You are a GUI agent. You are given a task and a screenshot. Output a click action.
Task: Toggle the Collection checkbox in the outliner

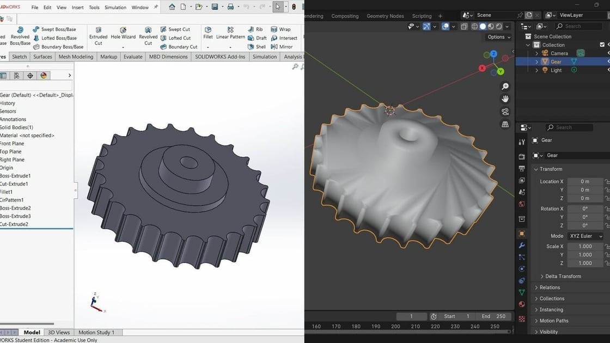602,45
